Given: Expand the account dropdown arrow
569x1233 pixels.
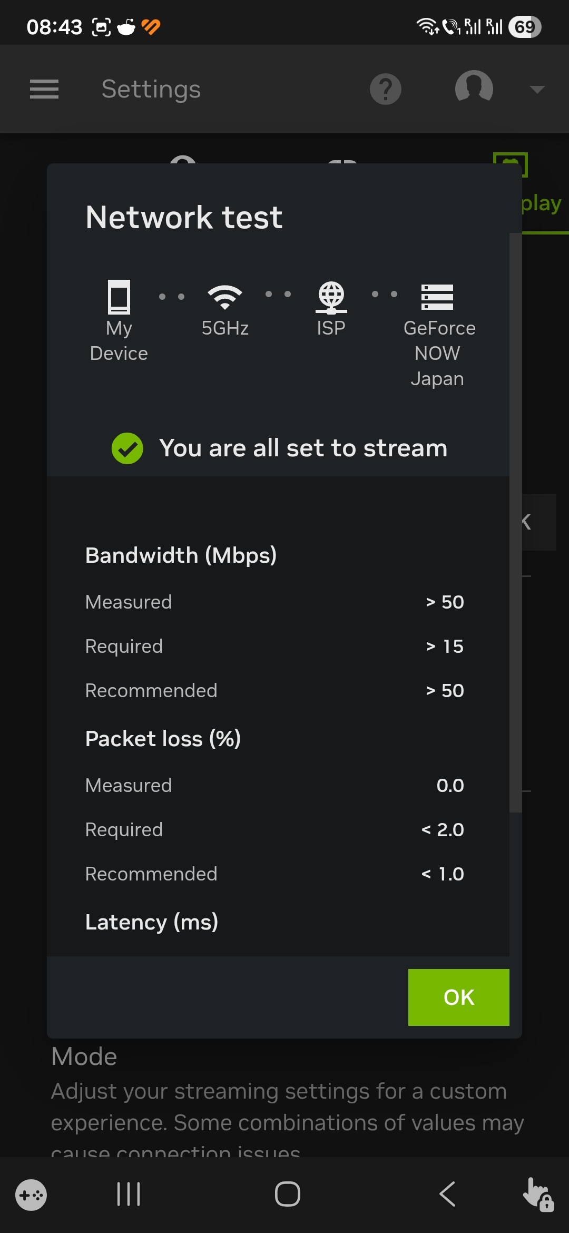Looking at the screenshot, I should 537,90.
